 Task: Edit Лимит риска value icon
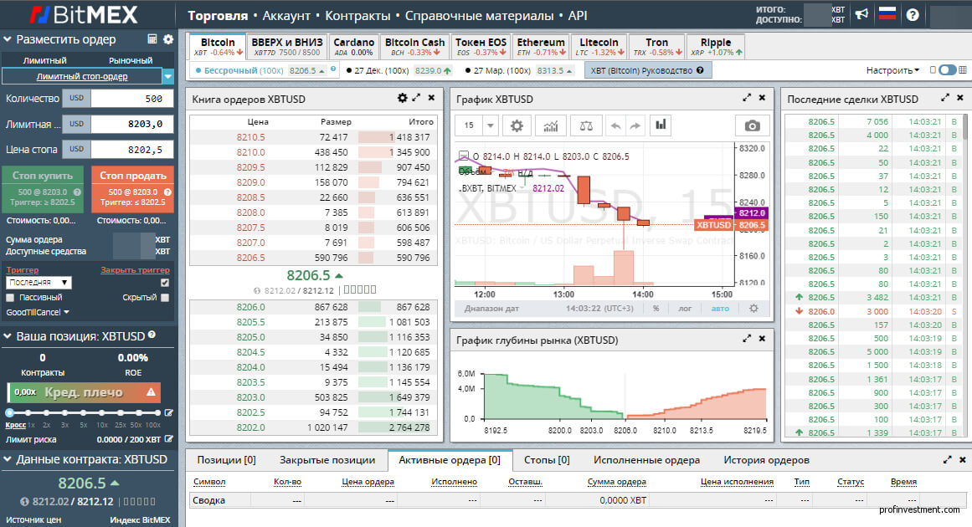pos(168,439)
